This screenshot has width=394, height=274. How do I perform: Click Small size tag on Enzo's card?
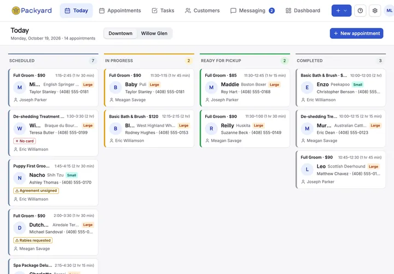(357, 84)
